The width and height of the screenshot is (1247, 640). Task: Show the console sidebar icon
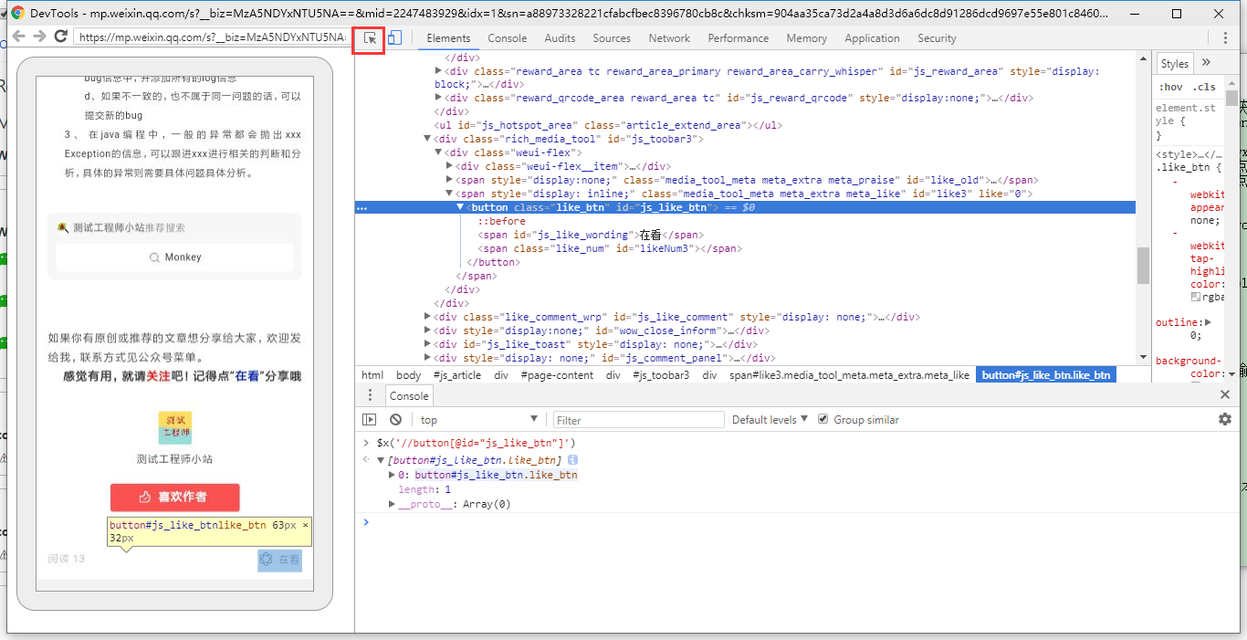tap(369, 420)
